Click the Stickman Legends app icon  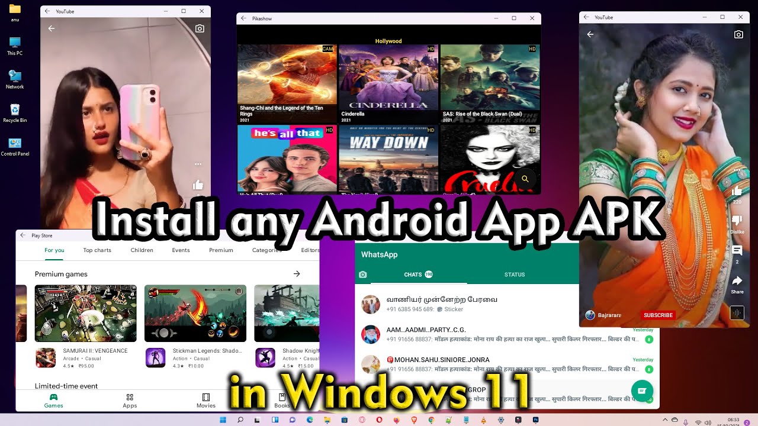point(156,357)
